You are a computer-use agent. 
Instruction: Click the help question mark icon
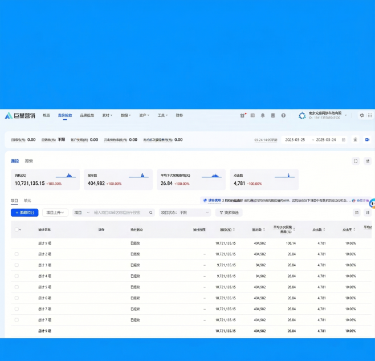tap(283, 115)
